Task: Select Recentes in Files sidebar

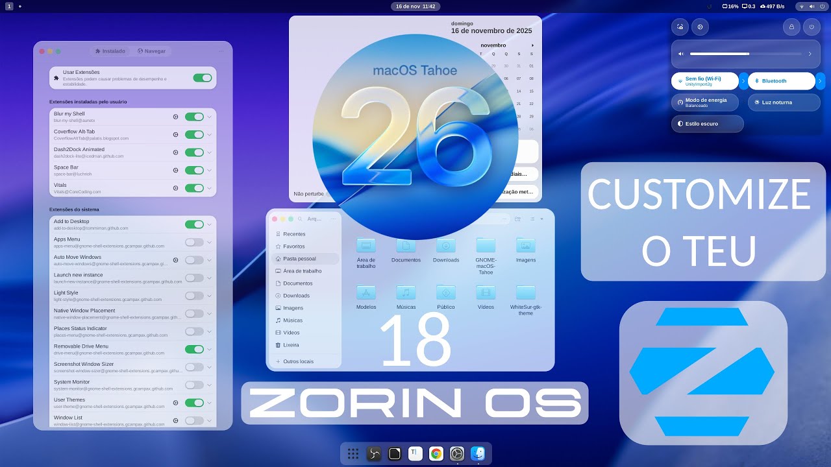Action: tap(305, 234)
